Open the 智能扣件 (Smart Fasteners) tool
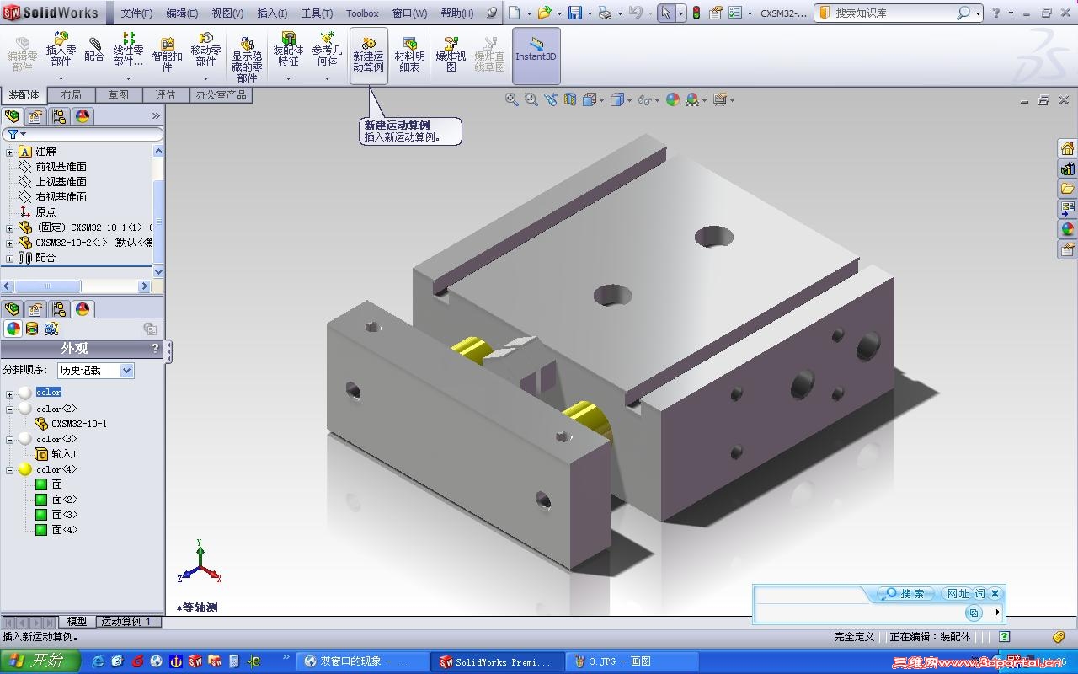The width and height of the screenshot is (1078, 674). [167, 55]
